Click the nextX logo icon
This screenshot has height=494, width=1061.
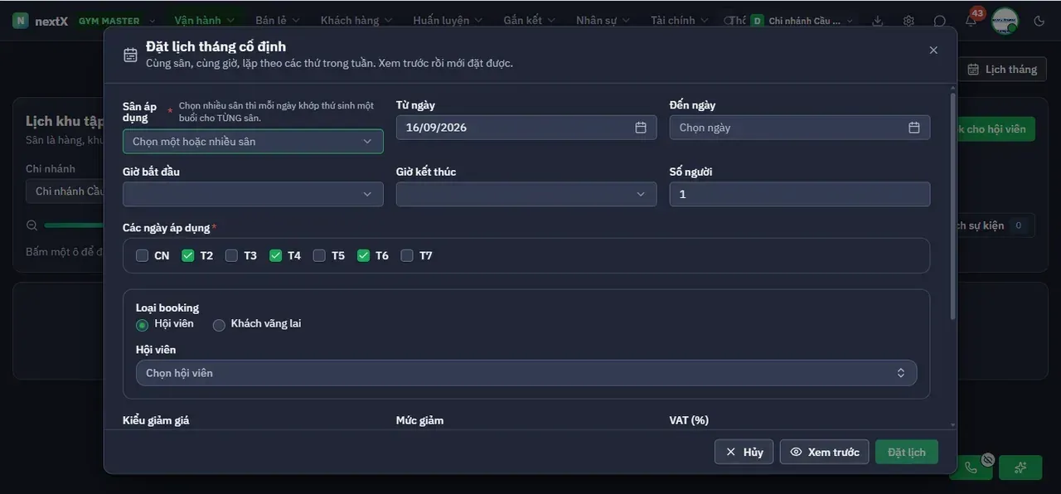click(21, 21)
